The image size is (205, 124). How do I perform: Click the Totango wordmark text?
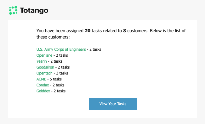pos(34,11)
